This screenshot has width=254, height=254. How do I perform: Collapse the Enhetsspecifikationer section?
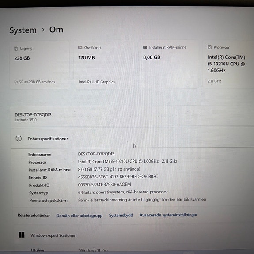[x=133, y=138]
